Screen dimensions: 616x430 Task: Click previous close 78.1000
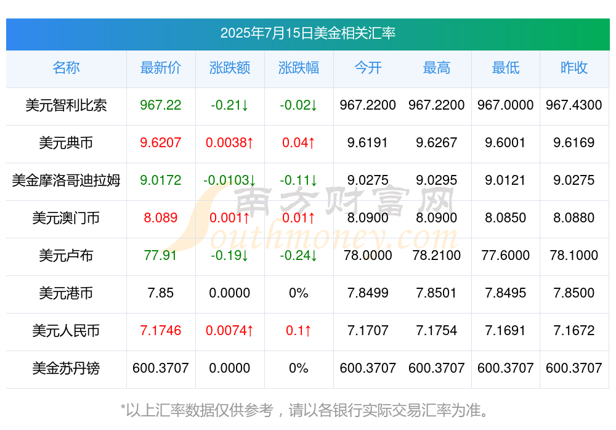pyautogui.click(x=574, y=256)
